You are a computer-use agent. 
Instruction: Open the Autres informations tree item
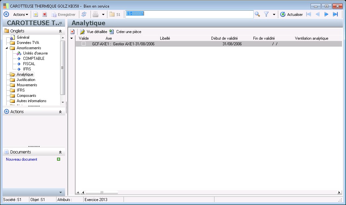click(31, 101)
